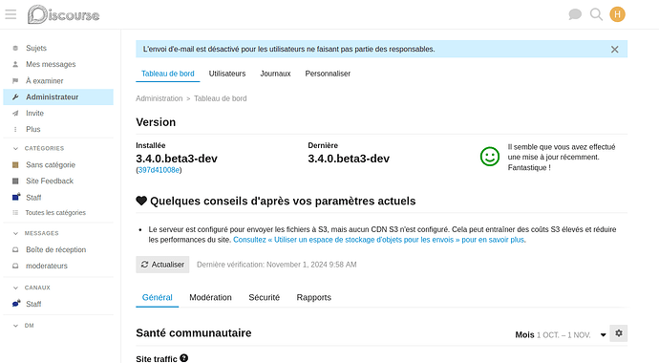Open the moderateurs message inbox
Image resolution: width=659 pixels, height=363 pixels.
(x=58, y=266)
